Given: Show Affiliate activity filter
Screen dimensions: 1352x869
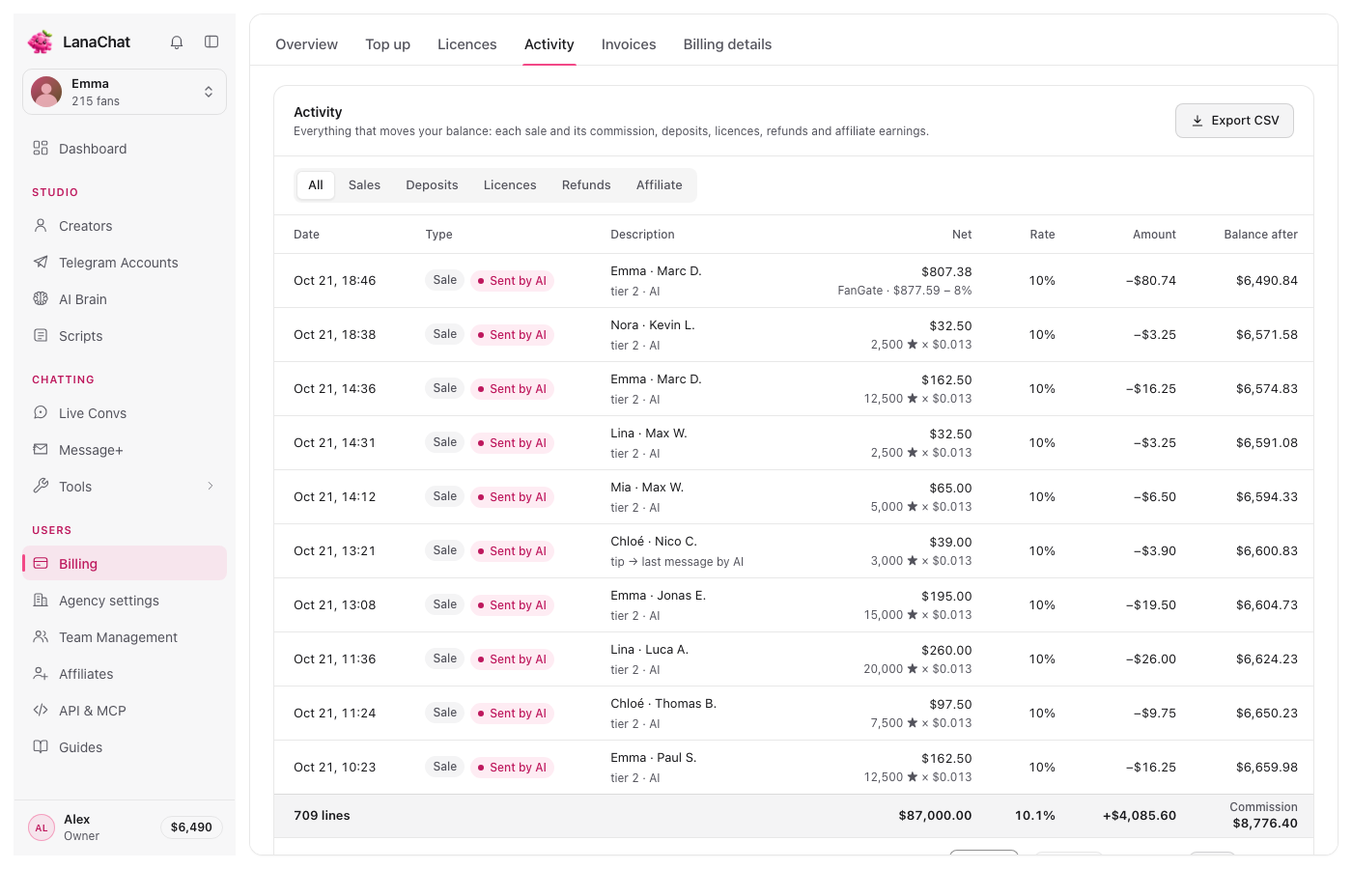Looking at the screenshot, I should coord(660,185).
